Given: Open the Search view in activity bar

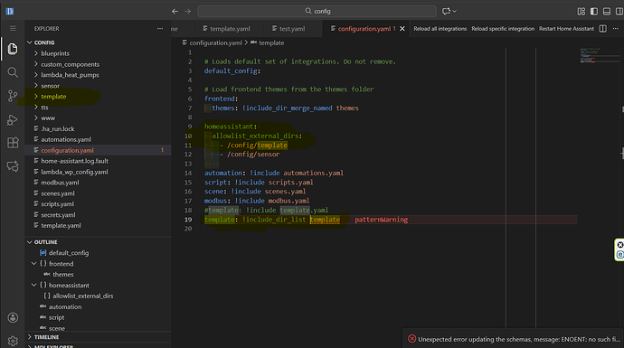Looking at the screenshot, I should tap(13, 72).
